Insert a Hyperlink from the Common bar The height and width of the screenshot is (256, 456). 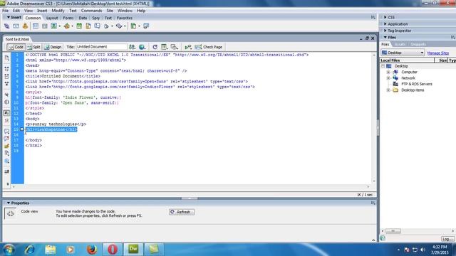point(6,26)
